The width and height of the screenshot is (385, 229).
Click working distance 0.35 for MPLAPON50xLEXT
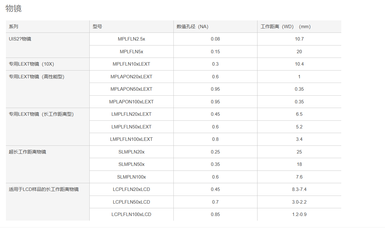pyautogui.click(x=299, y=89)
